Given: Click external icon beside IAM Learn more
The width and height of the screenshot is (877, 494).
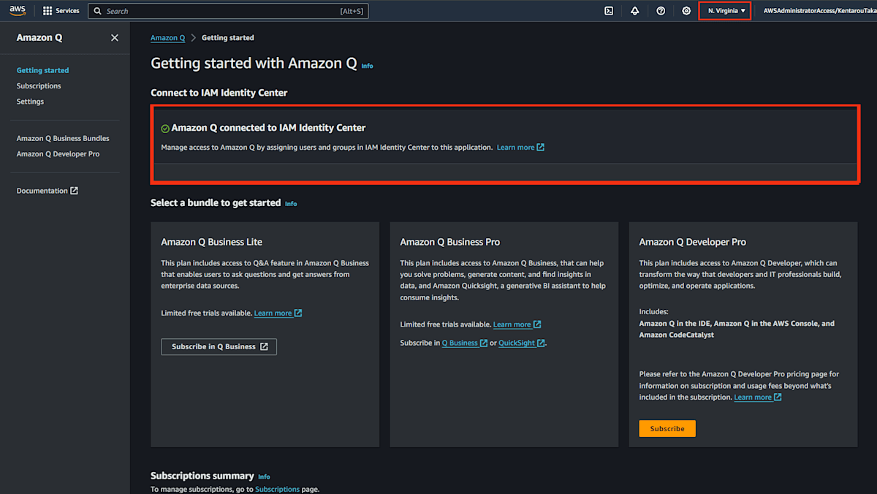Looking at the screenshot, I should (x=541, y=148).
